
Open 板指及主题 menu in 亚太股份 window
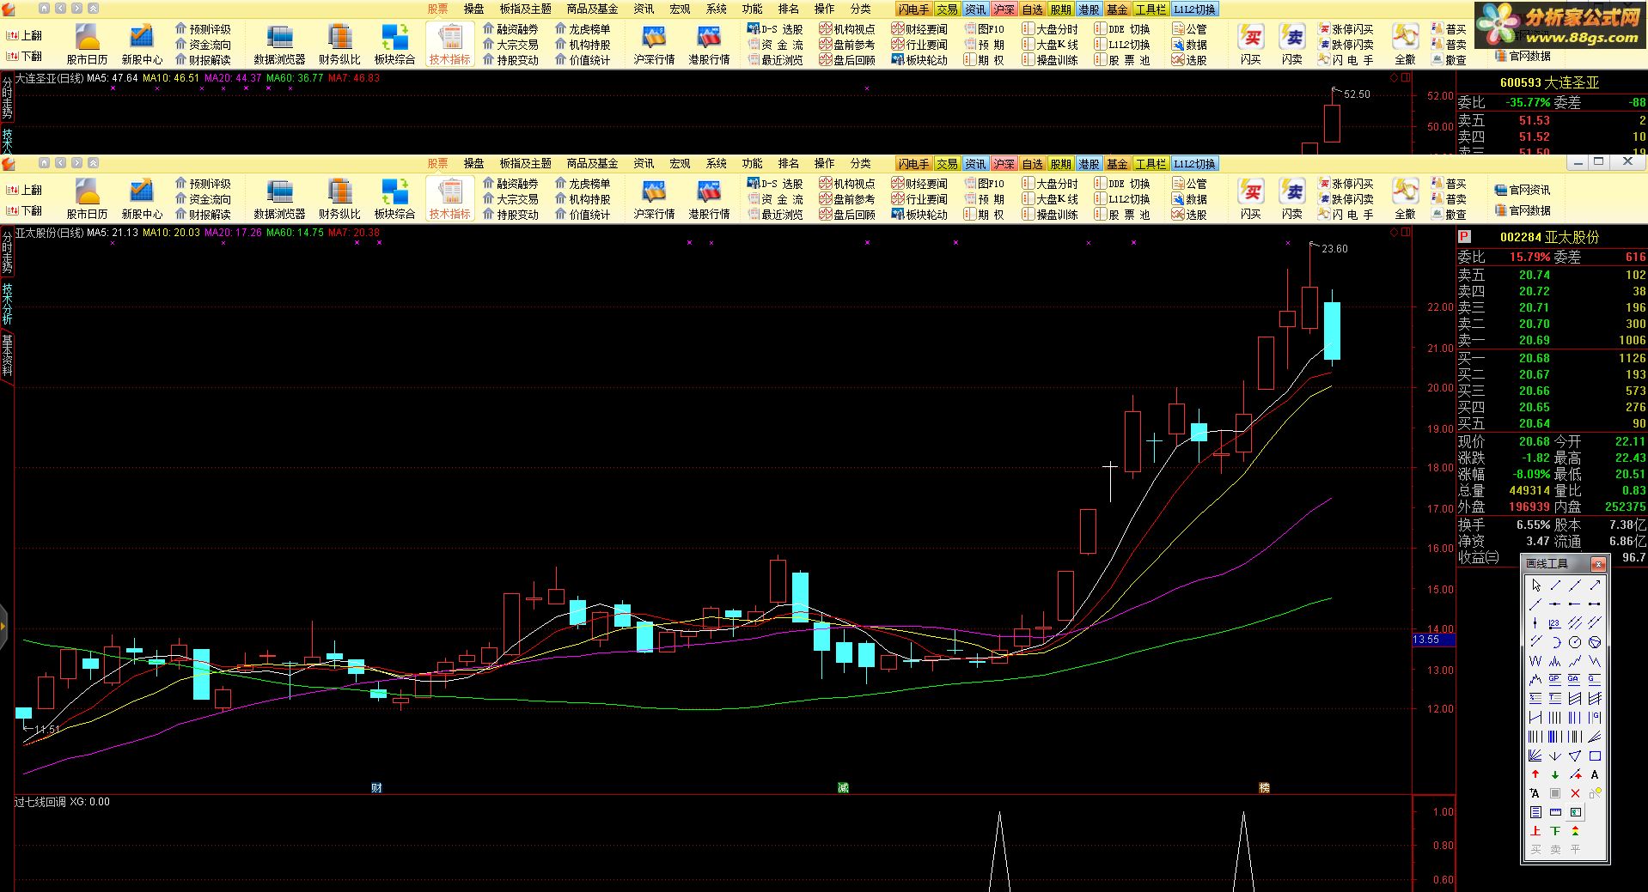525,163
